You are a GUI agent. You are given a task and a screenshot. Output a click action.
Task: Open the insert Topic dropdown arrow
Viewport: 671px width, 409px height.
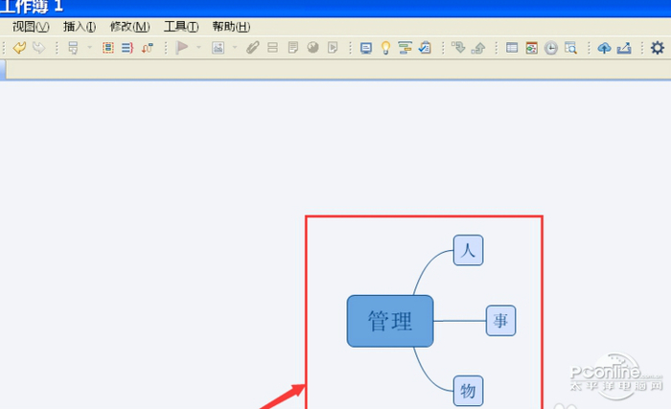[x=89, y=48]
